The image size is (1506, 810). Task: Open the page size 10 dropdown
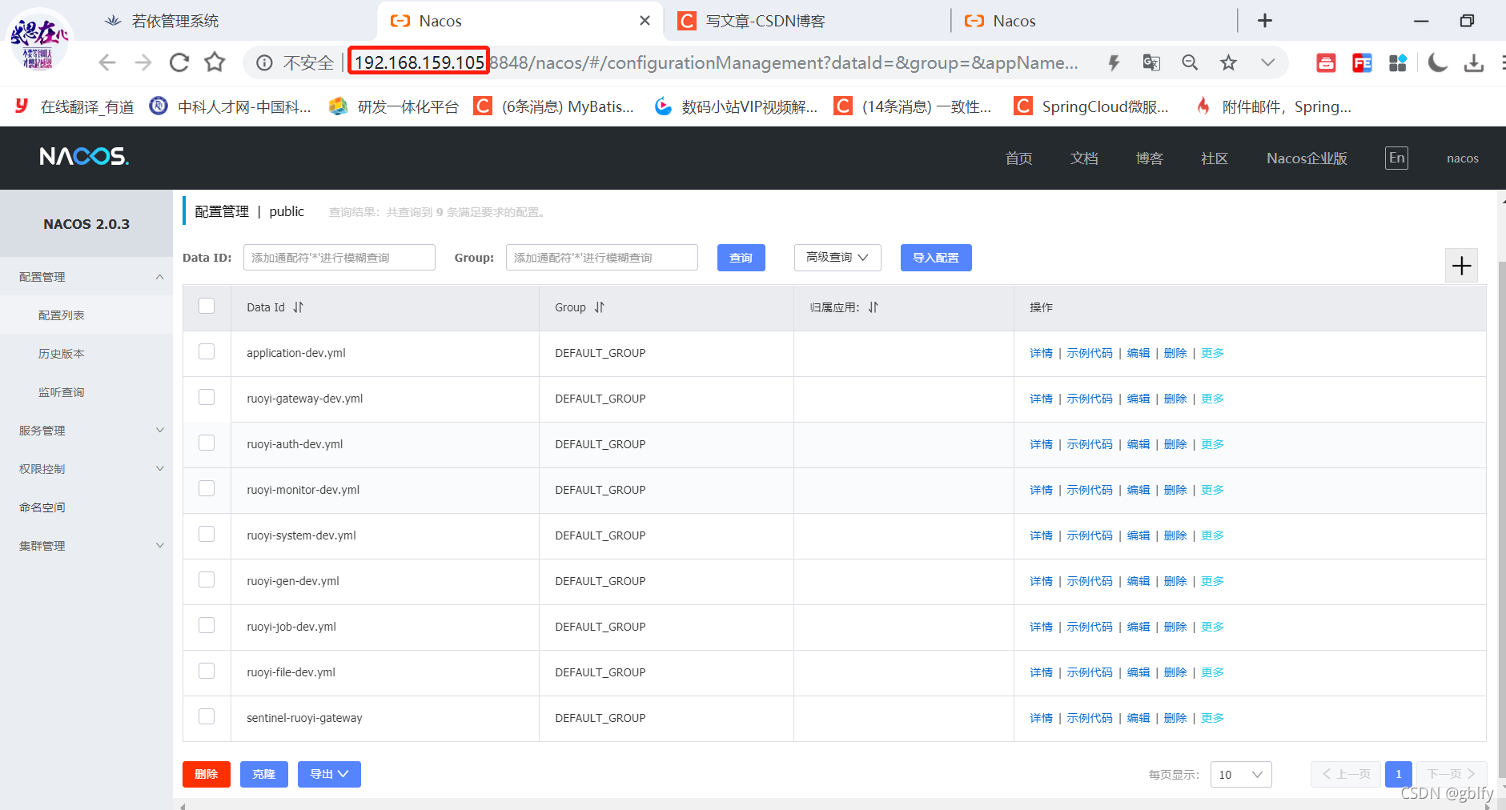pos(1241,774)
